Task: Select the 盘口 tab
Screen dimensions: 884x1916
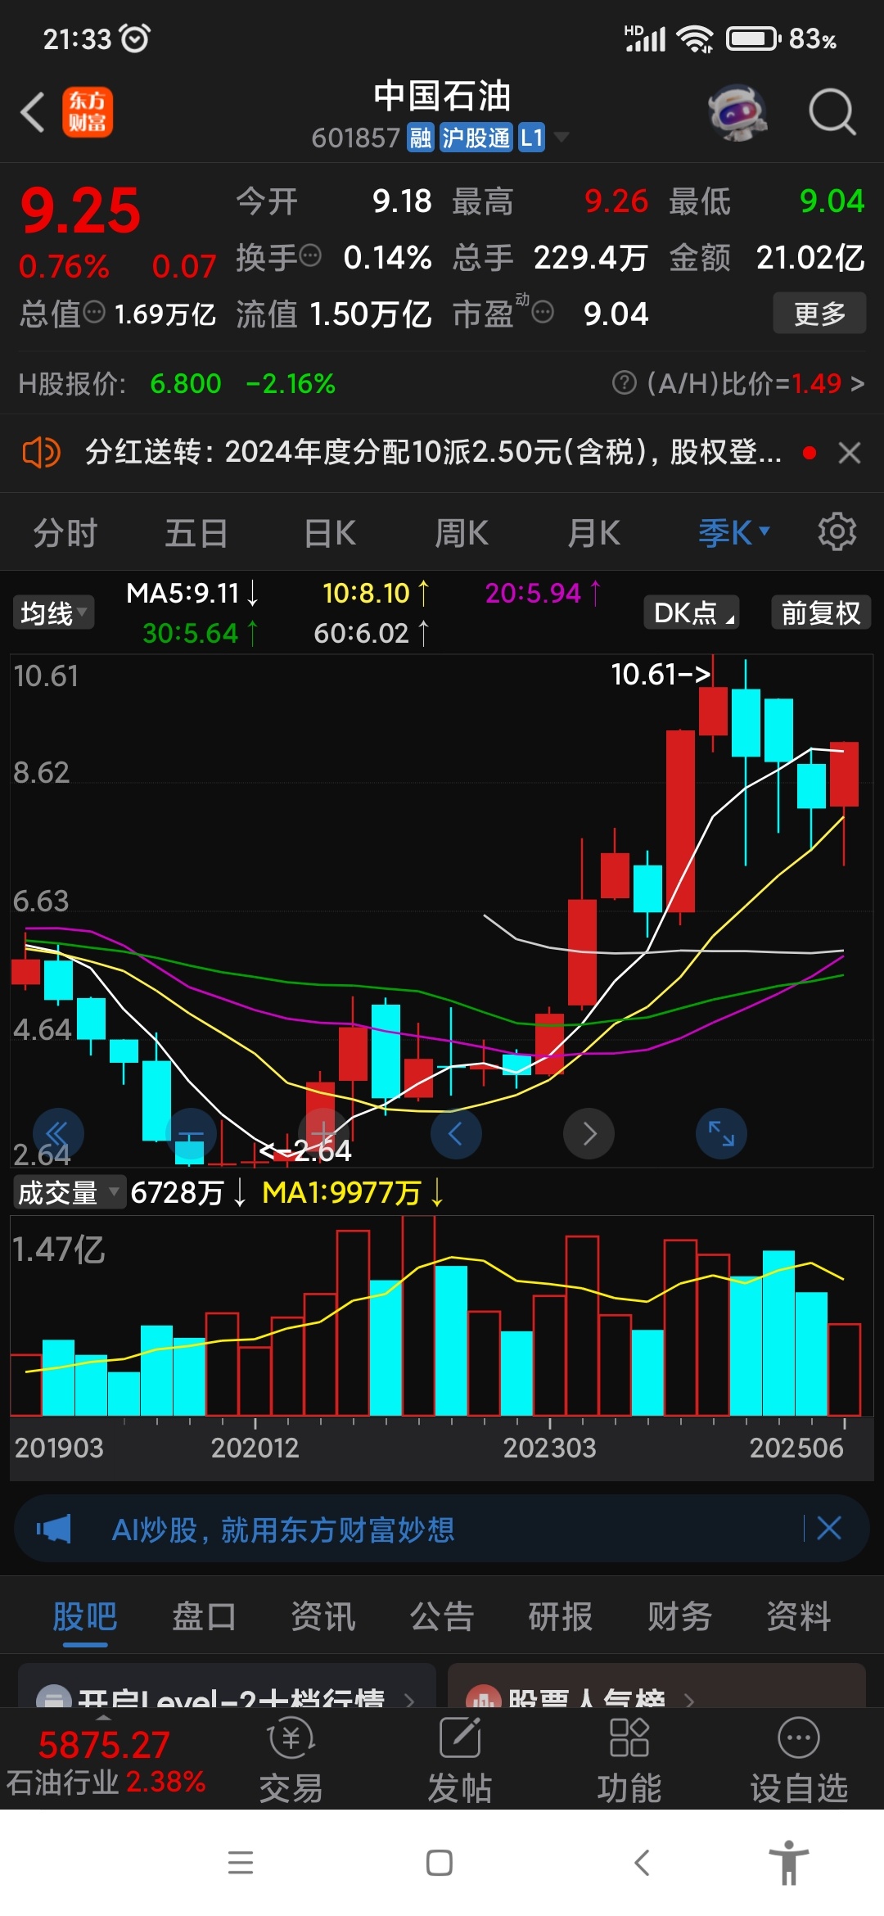Action: (x=204, y=1616)
